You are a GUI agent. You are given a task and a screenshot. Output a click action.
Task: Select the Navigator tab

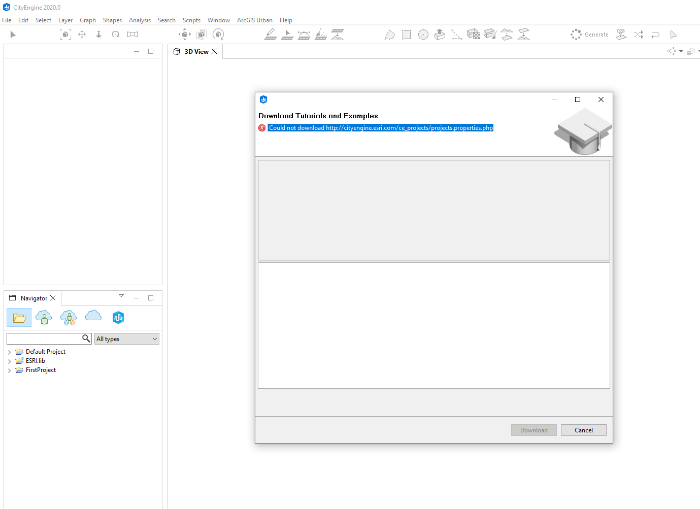pos(34,298)
